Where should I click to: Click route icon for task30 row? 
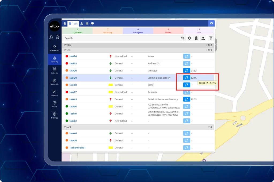click(187, 140)
